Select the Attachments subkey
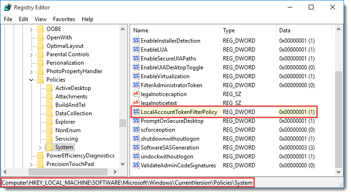 coord(71,97)
